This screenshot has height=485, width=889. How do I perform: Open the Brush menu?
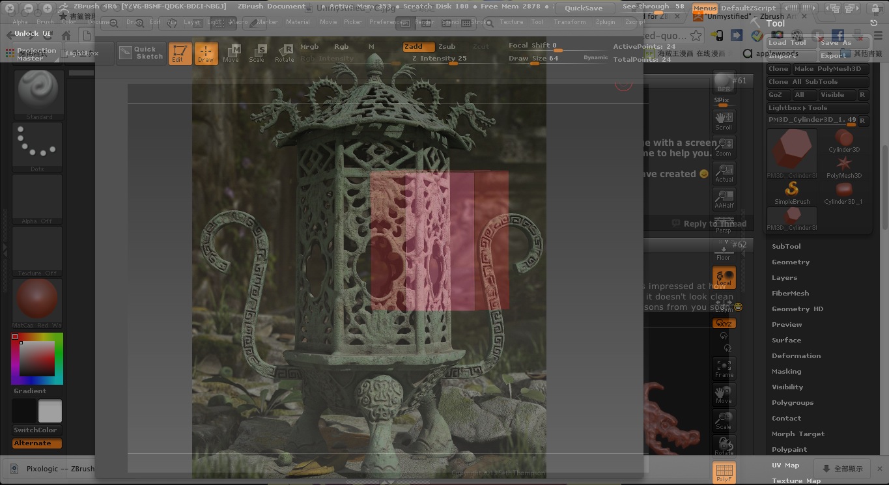[45, 22]
